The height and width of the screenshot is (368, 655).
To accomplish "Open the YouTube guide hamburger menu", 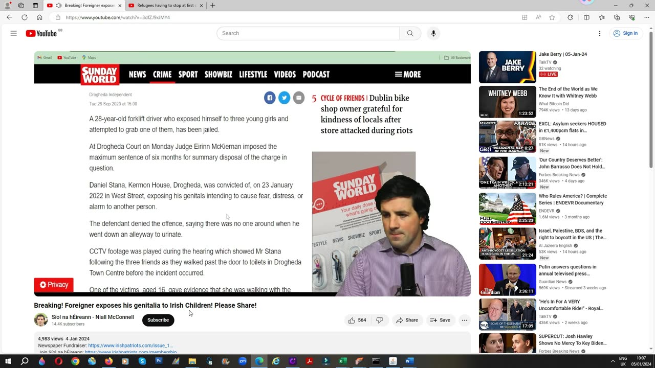I will pos(14,33).
